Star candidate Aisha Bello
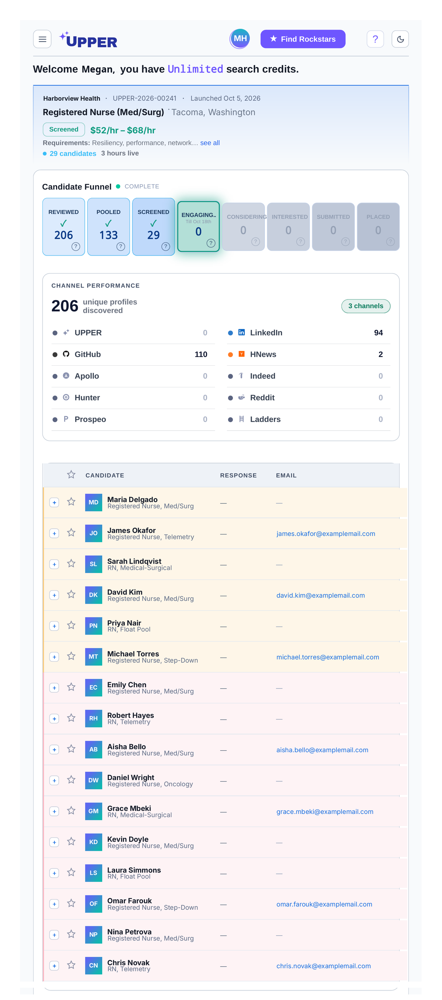This screenshot has width=442, height=1000. [71, 749]
